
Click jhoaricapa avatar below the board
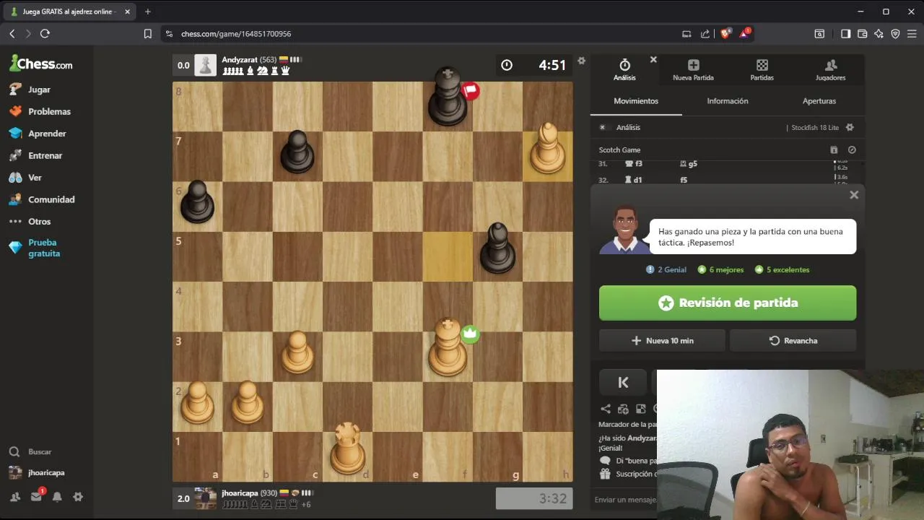(205, 498)
